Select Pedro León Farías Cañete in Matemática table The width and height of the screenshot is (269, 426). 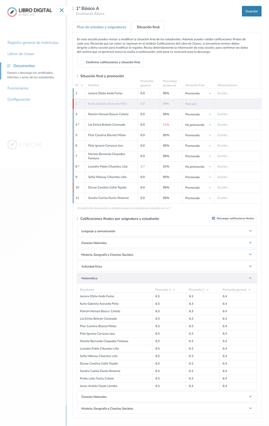[x=97, y=379]
